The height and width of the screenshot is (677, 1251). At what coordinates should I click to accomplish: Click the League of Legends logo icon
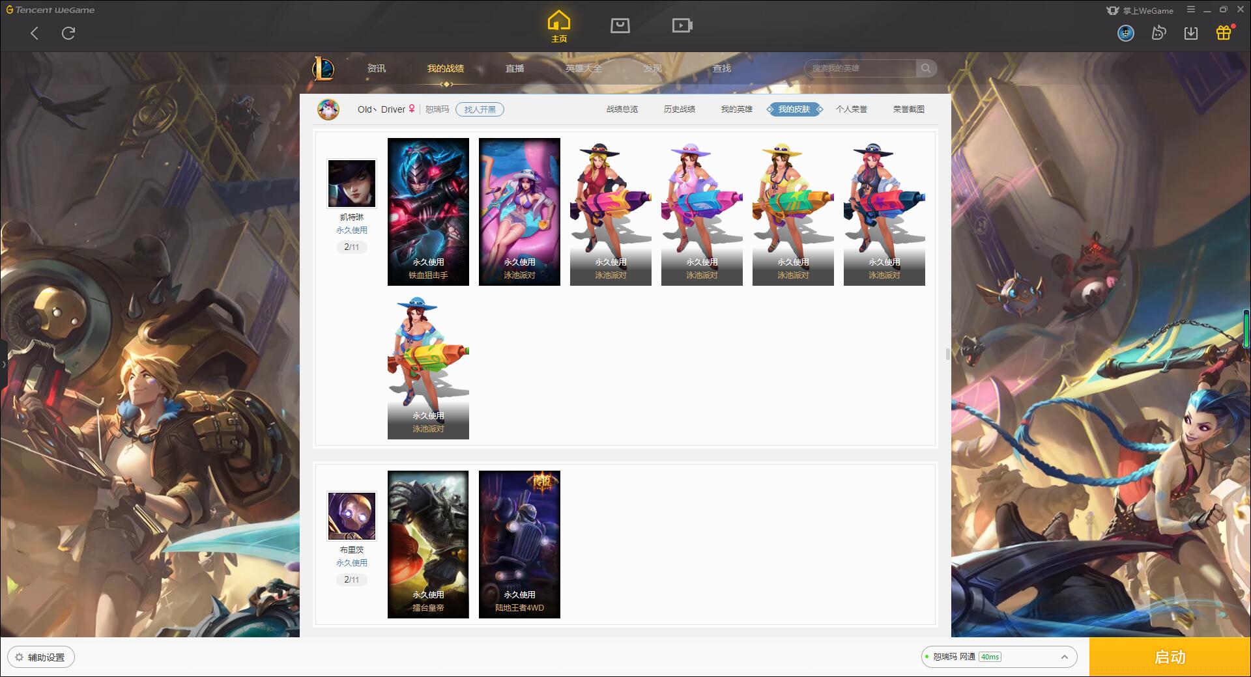coord(323,68)
